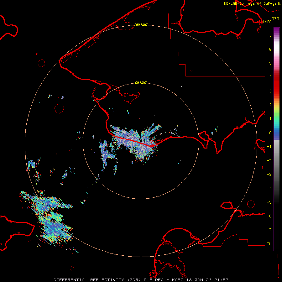Viewport: 282px width, 282px height.
Task: Click the 100 NMI range ring label
Action: pyautogui.click(x=141, y=25)
